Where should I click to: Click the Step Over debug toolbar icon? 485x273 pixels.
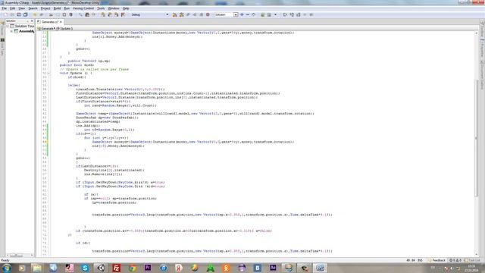[285, 14]
